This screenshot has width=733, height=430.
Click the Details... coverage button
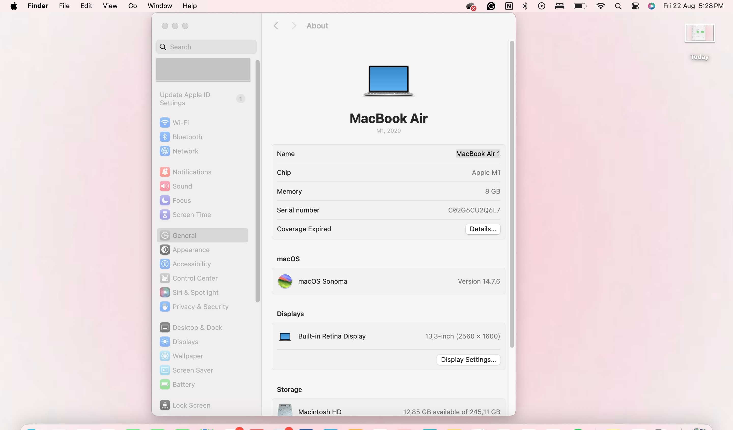tap(483, 229)
